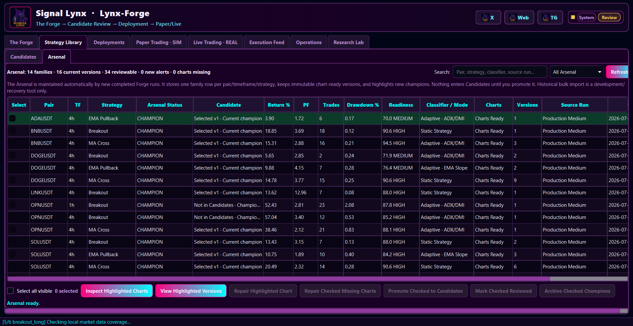Check the DOGEUSDT EMA Pullback row checkbox
This screenshot has width=633, height=326.
point(13,168)
